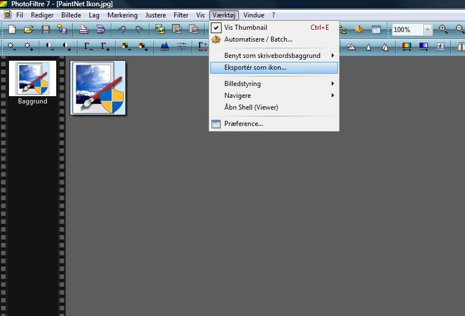Redo the last action
The image size is (465, 316).
[139, 29]
